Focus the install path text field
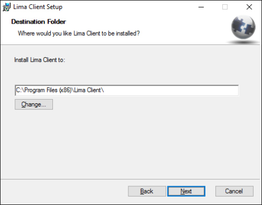Viewport: 262px width, 205px height. click(127, 90)
